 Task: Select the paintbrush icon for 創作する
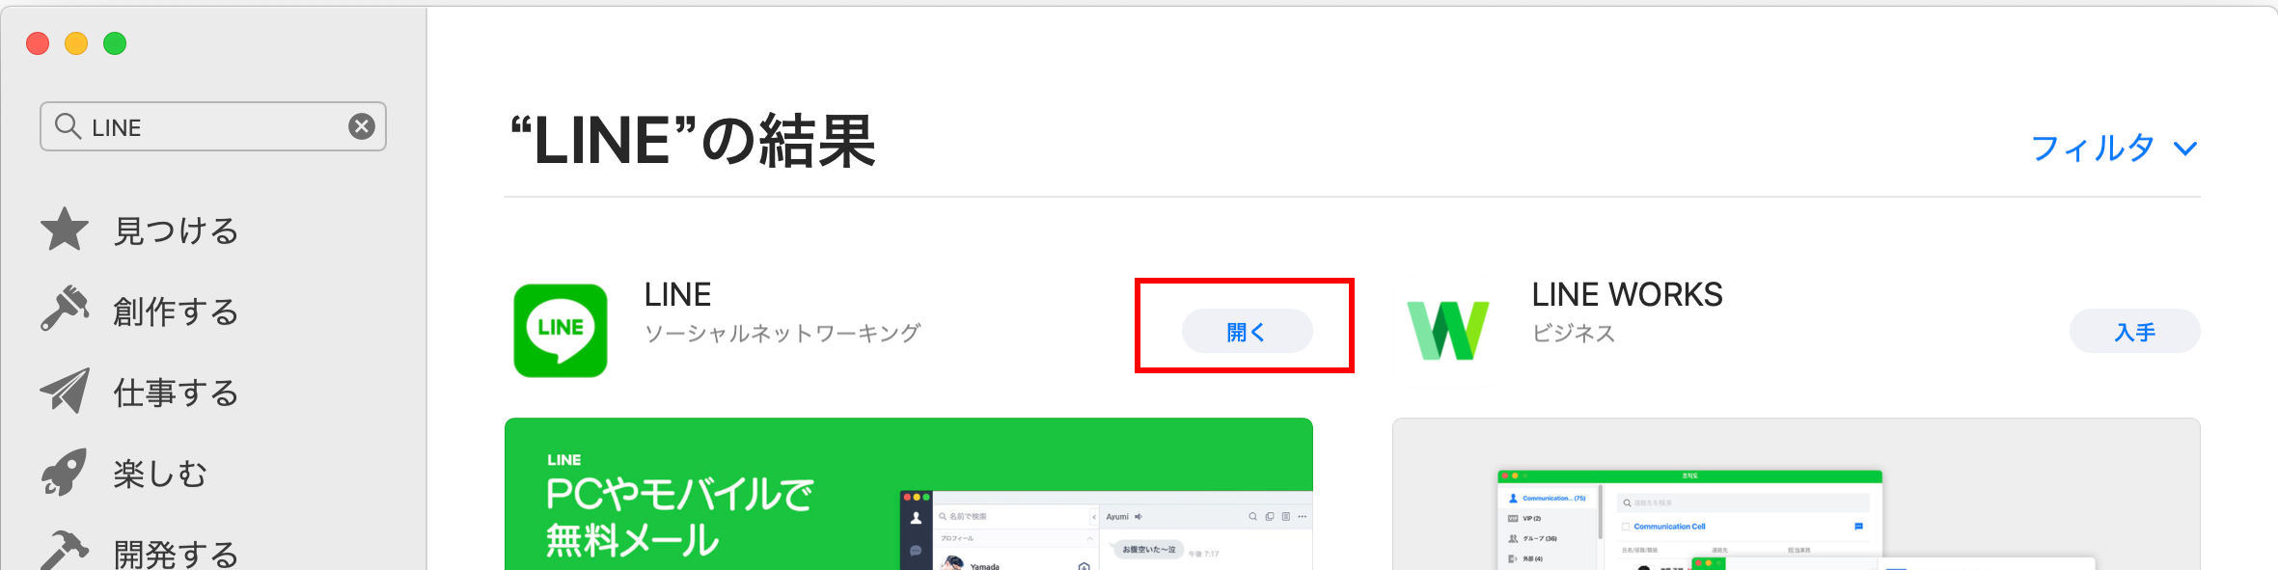65,309
